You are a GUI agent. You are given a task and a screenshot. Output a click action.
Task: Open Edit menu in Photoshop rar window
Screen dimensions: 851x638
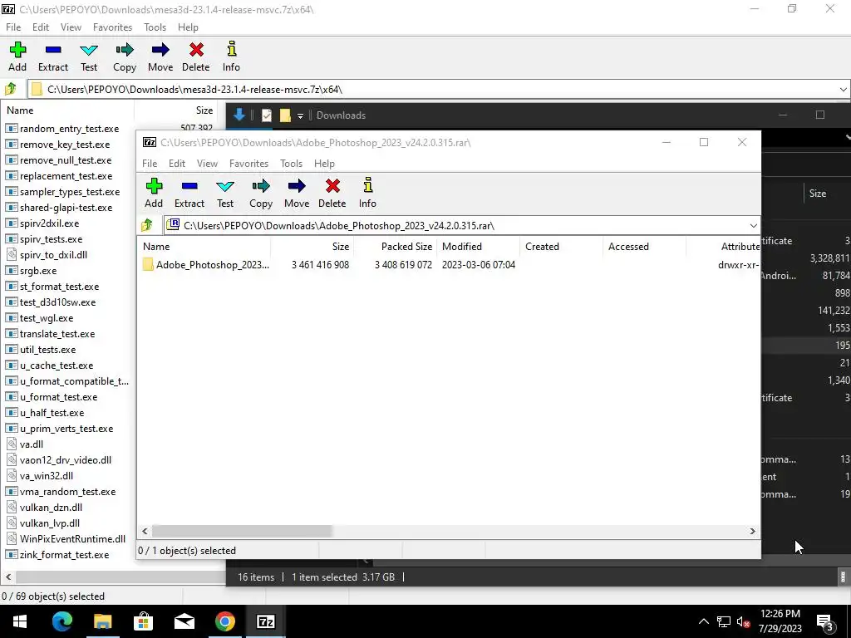click(x=177, y=164)
